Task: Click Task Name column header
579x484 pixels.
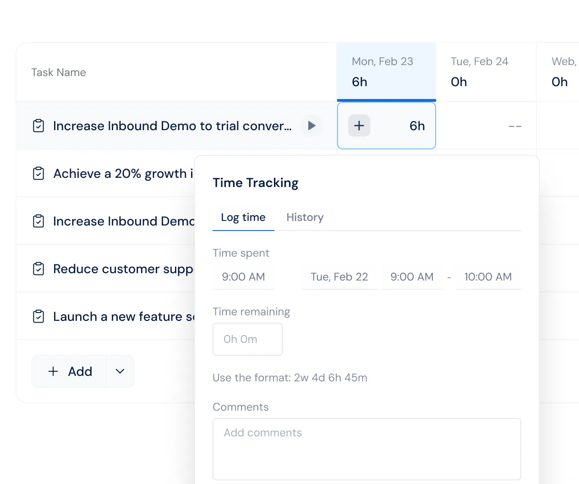Action: [59, 72]
